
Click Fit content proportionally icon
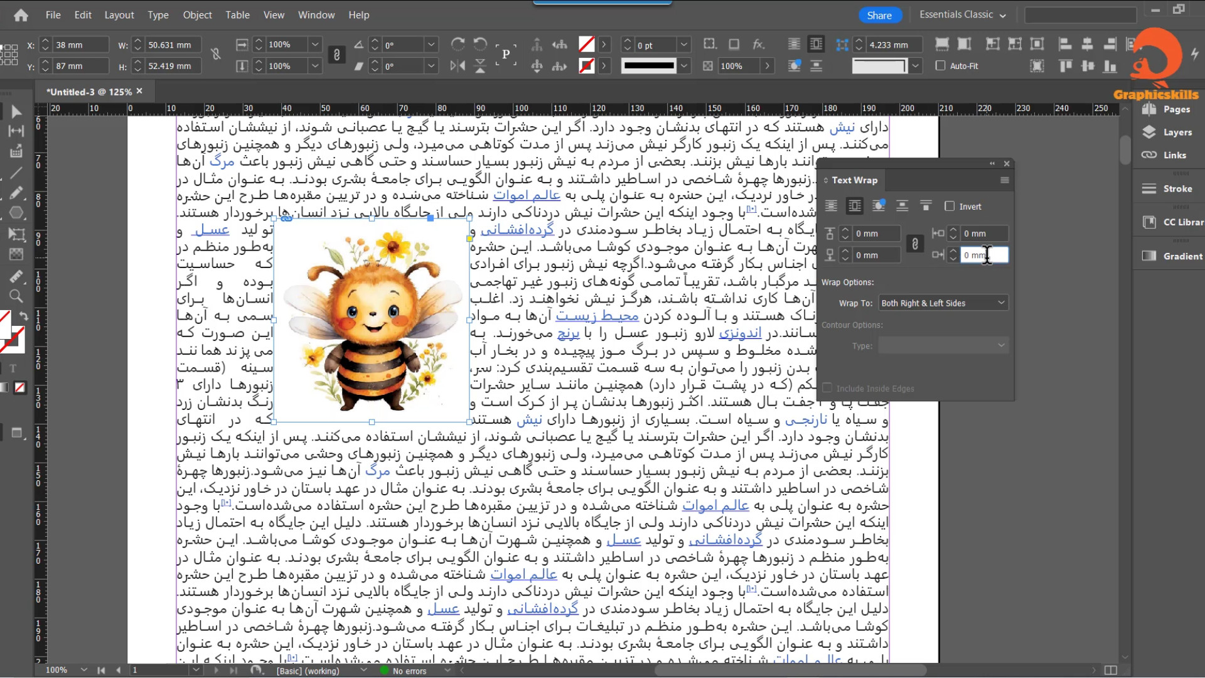pos(965,45)
